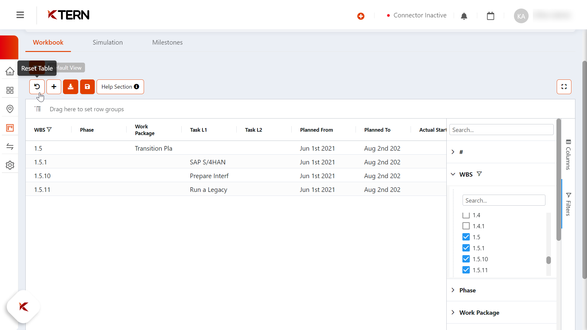Open the Columns side panel tab

[x=568, y=155]
